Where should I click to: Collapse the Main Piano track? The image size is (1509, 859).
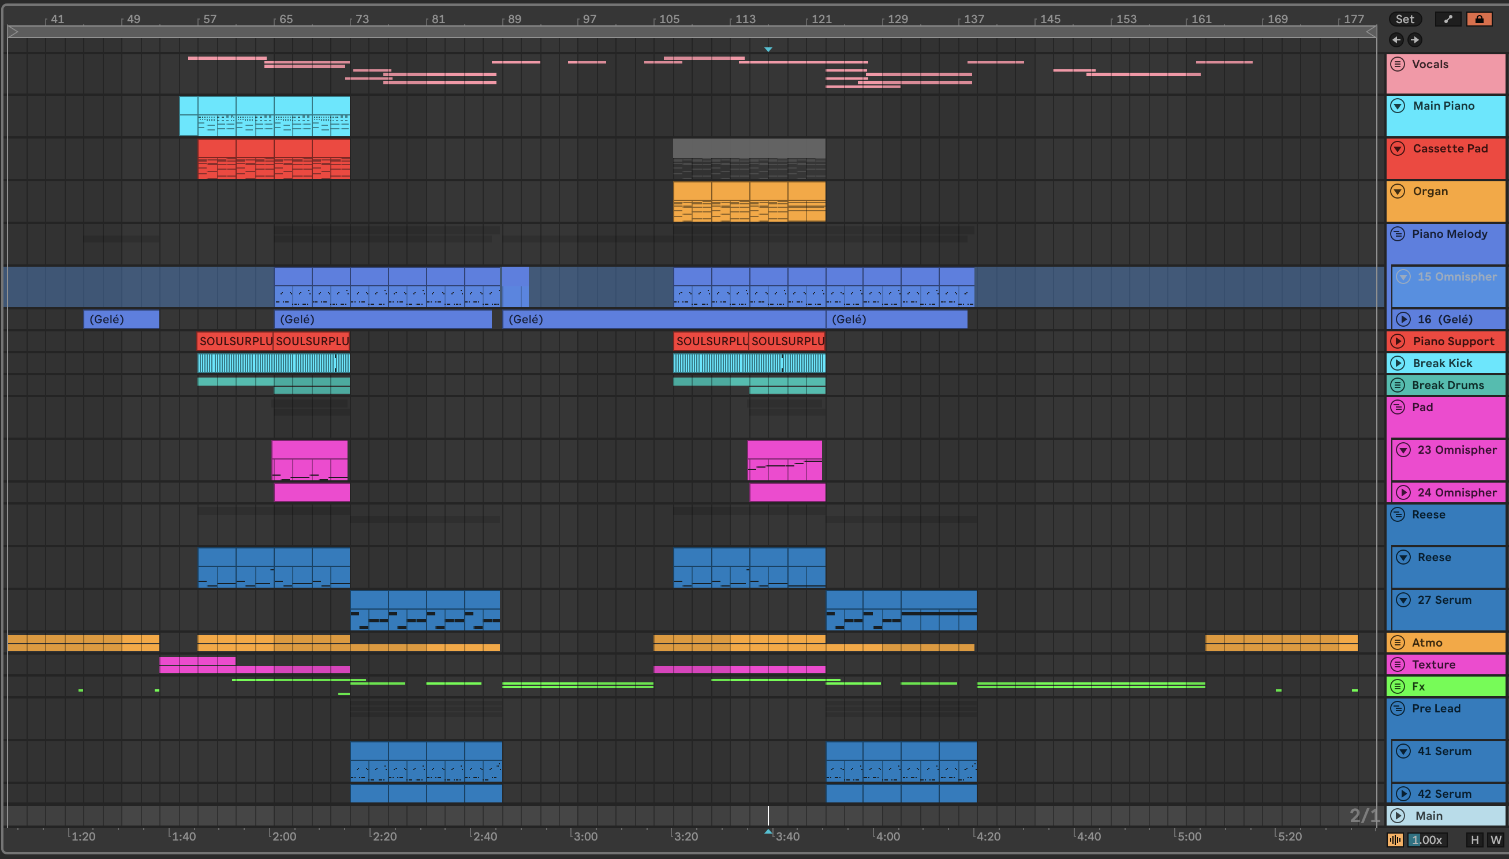[1398, 106]
